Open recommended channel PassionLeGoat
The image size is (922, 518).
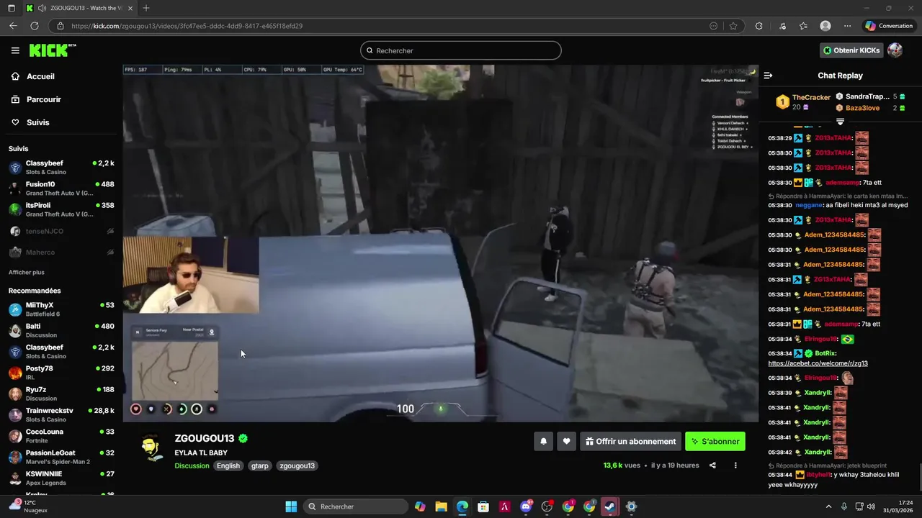61,457
